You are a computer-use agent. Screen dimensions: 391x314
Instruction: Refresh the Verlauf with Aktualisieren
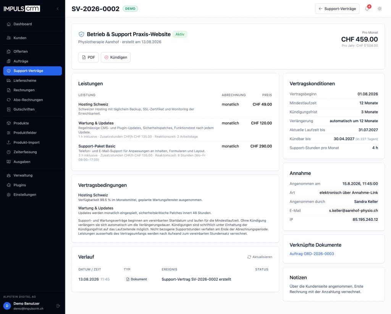(260, 257)
